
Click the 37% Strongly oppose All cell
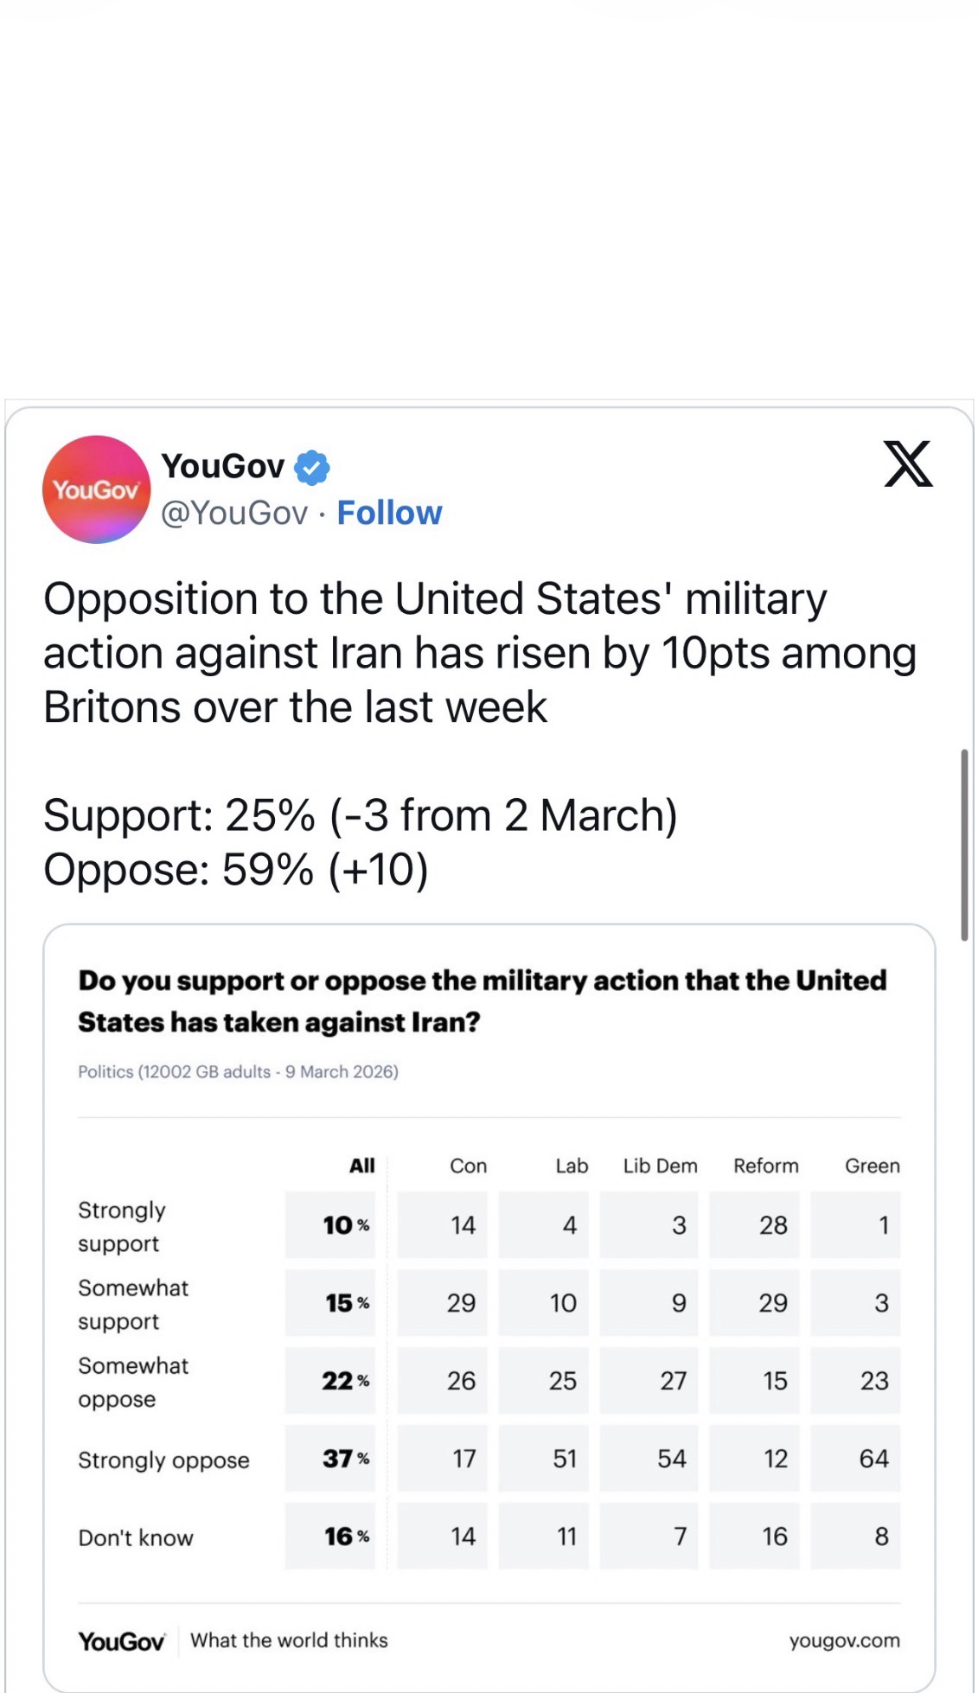click(345, 1459)
